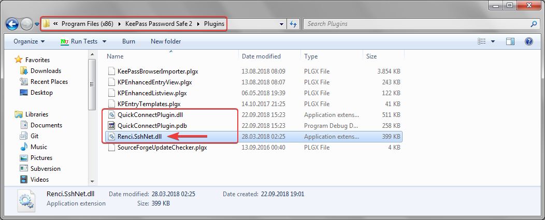Image resolution: width=545 pixels, height=220 pixels.
Task: Open the Music library
Action: (38, 147)
